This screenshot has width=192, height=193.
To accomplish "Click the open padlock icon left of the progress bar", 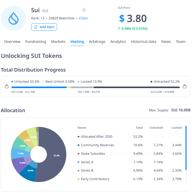I will pyautogui.click(x=7, y=86).
